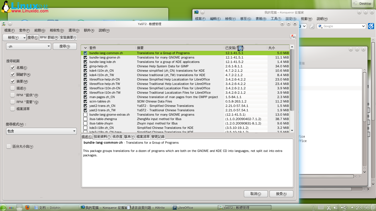Click the YaST2 window title bar icon

coord(4,24)
